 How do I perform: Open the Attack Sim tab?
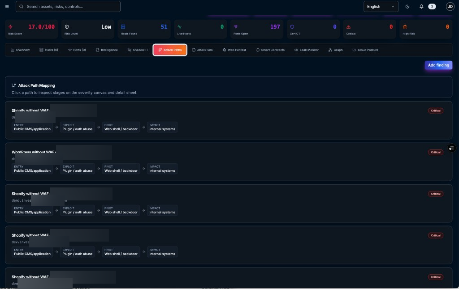coord(202,50)
